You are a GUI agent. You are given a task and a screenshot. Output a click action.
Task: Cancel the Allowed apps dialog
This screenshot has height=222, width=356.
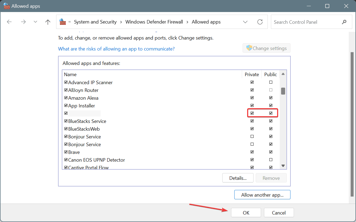[x=279, y=213]
